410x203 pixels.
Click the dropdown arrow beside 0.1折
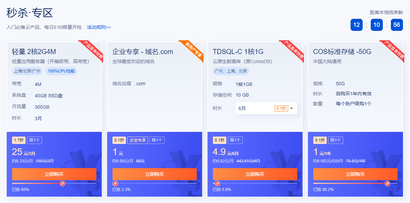[x=291, y=108]
